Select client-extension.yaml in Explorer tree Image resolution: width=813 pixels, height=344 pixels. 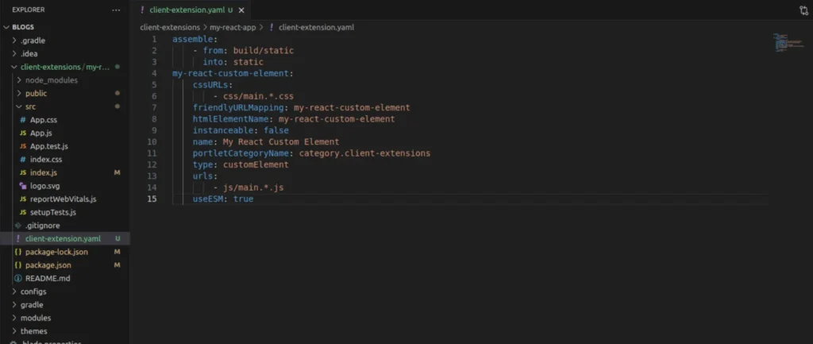point(65,238)
